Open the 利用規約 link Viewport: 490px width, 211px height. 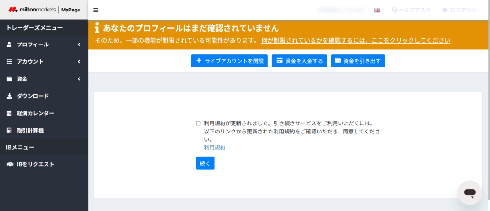point(214,147)
